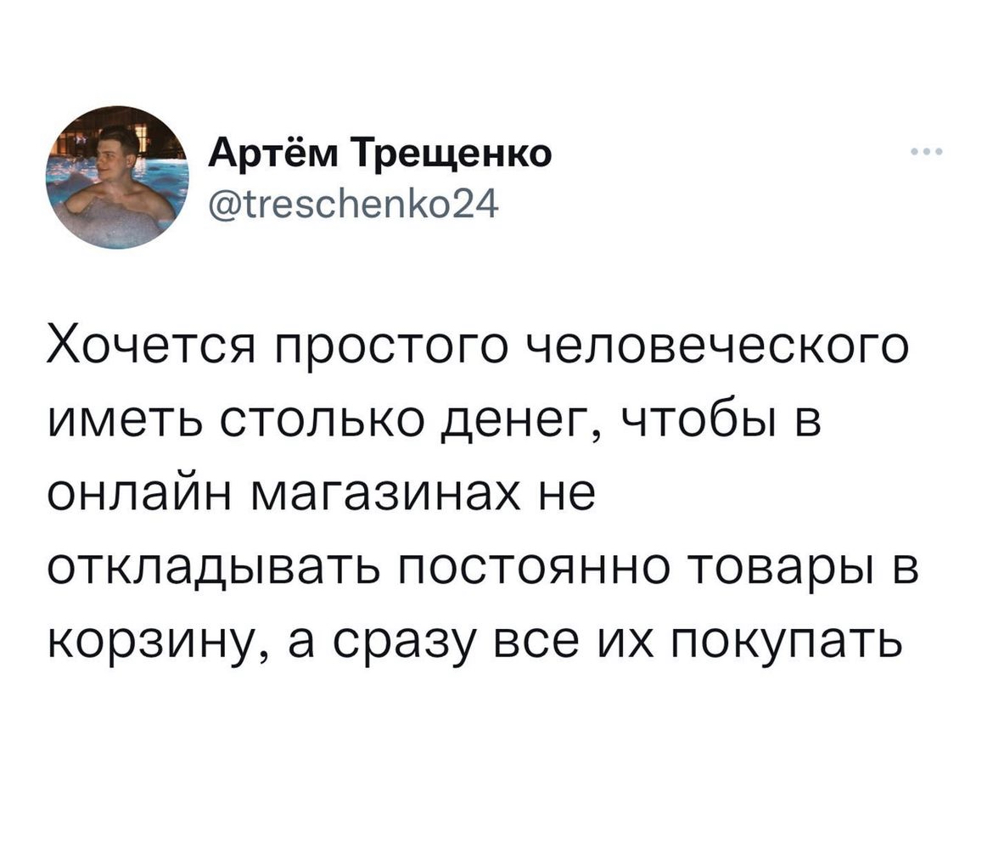This screenshot has height=848, width=993.
Task: Click Артём Трещенко's round profile avatar
Action: pos(117,177)
